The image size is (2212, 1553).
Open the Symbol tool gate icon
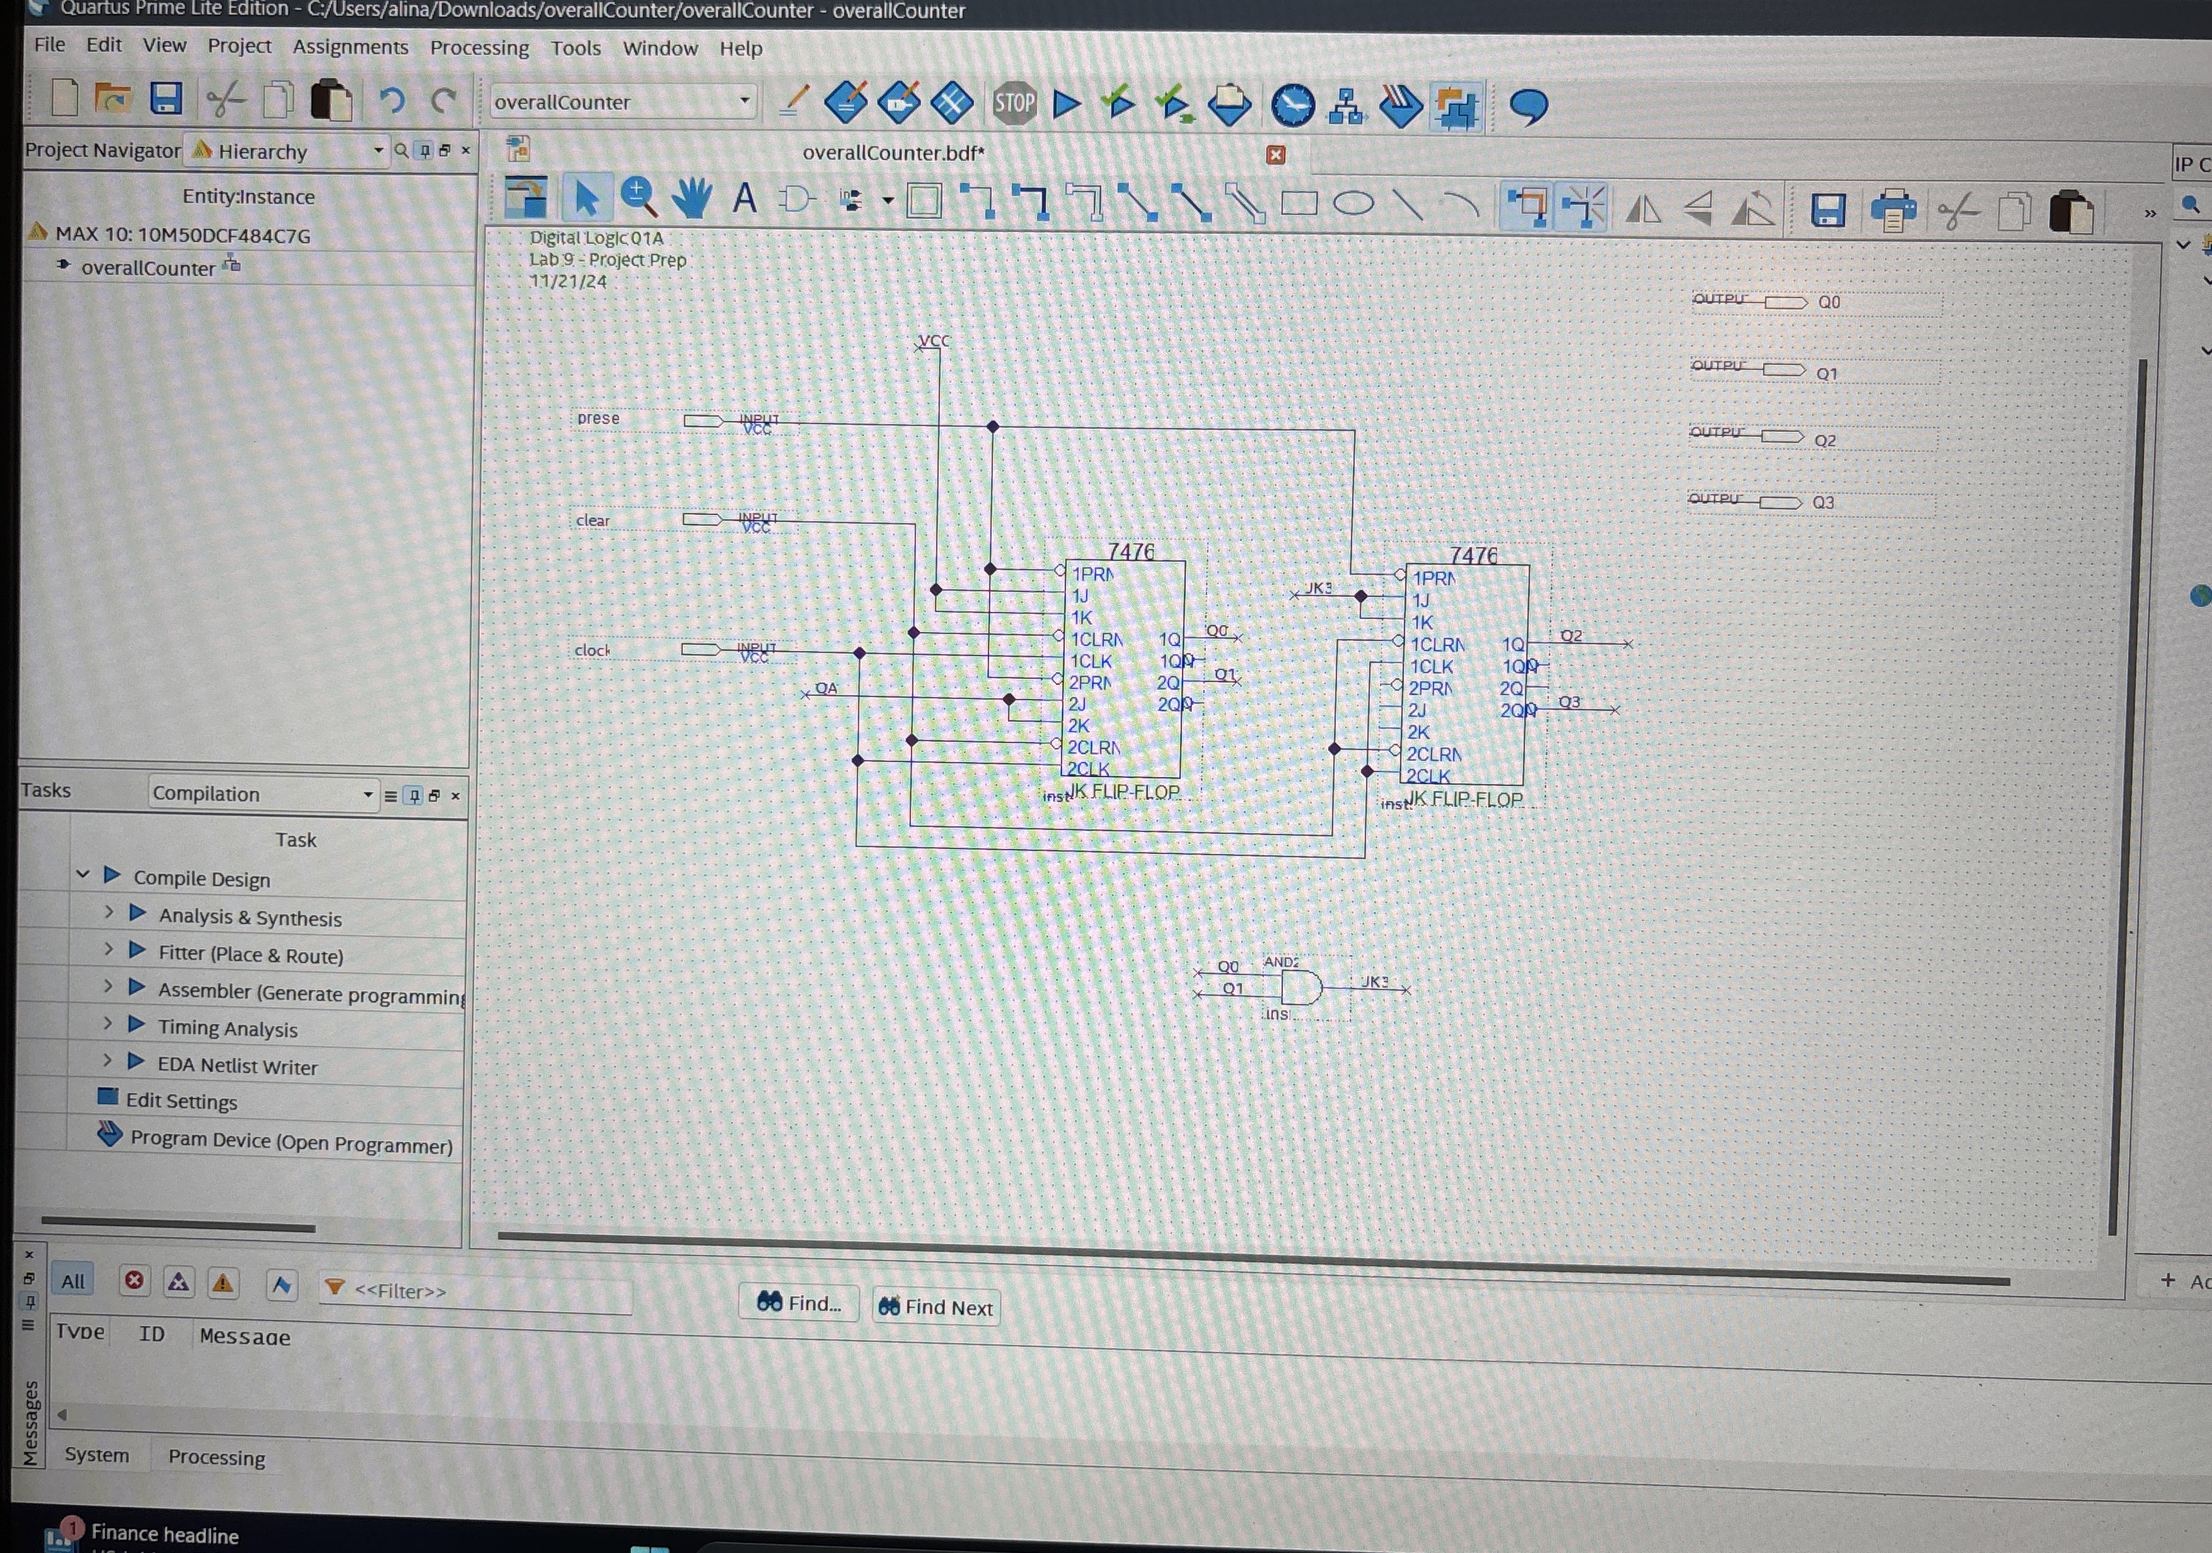pos(797,199)
